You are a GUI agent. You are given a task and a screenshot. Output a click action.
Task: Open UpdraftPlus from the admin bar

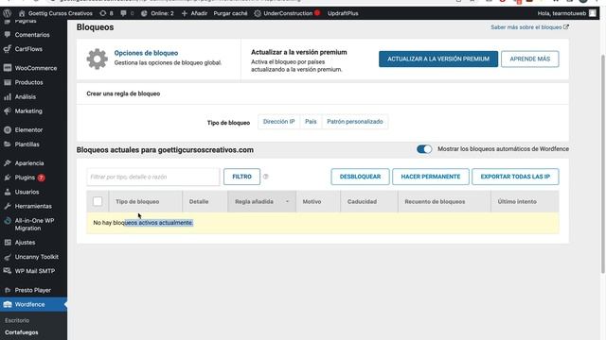point(343,13)
